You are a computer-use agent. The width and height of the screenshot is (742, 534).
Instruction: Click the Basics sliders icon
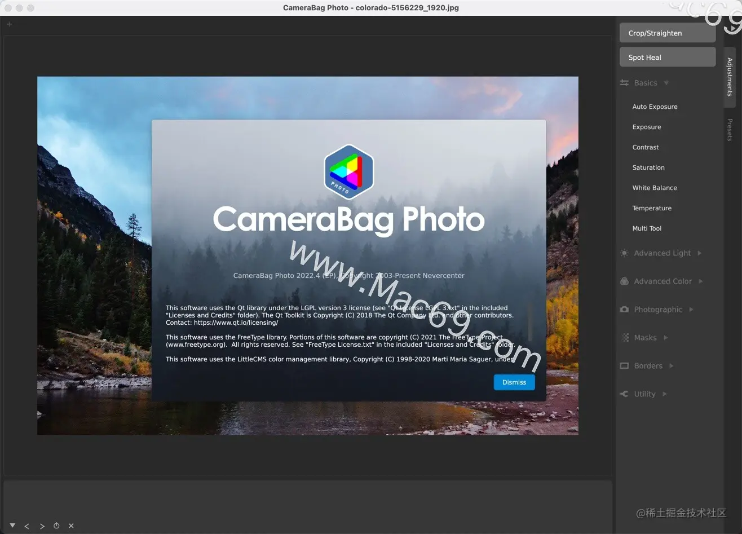[x=624, y=83]
